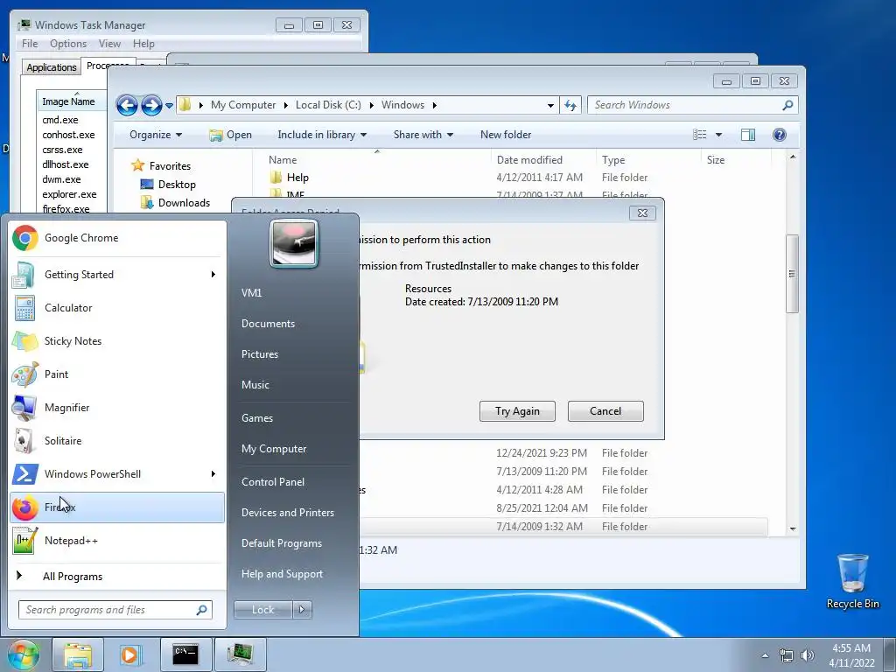Select Control Panel in Start menu

[273, 482]
